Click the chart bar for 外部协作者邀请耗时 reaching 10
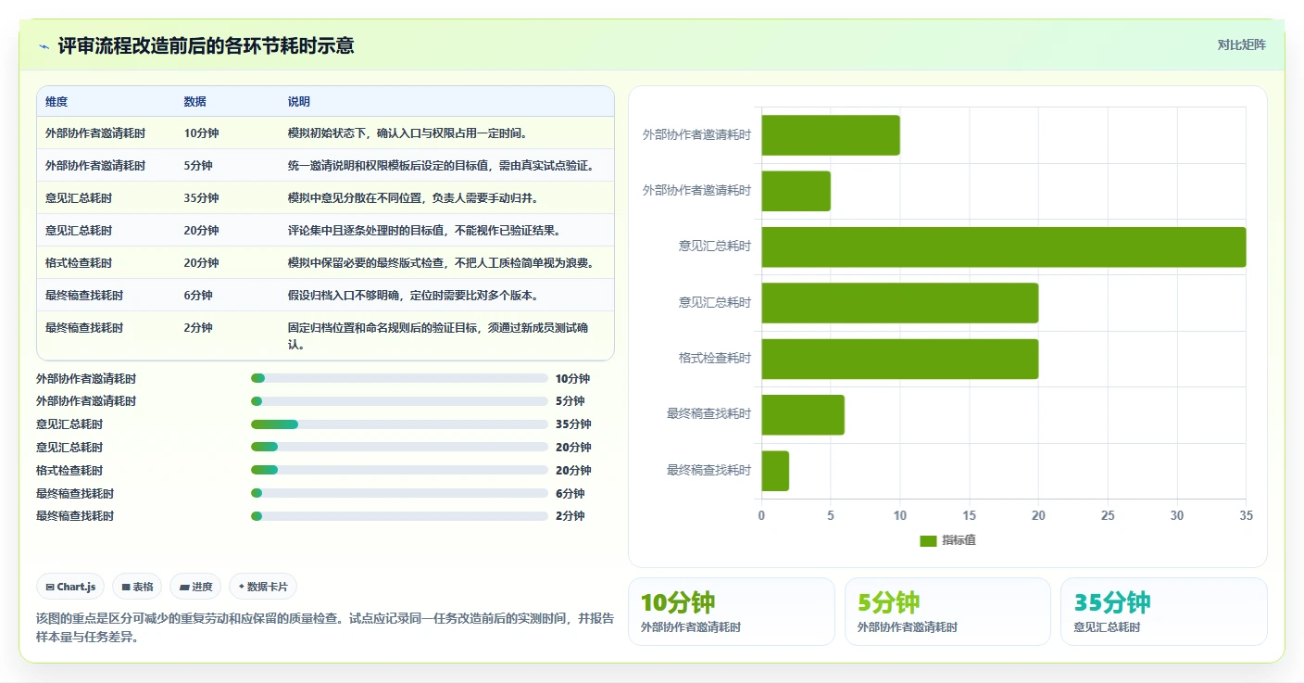 coord(830,135)
